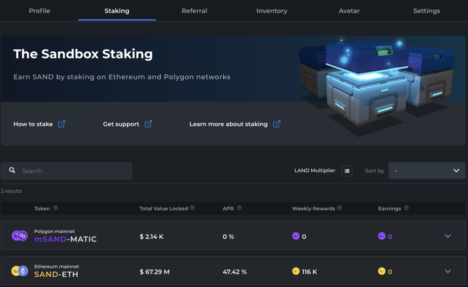Open the Inventory tab
The width and height of the screenshot is (468, 287).
tap(271, 11)
